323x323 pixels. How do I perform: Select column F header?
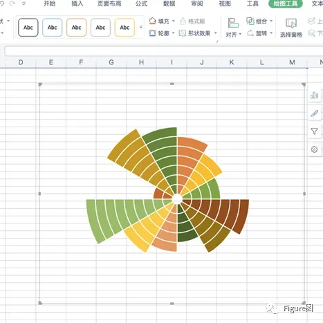[81, 62]
